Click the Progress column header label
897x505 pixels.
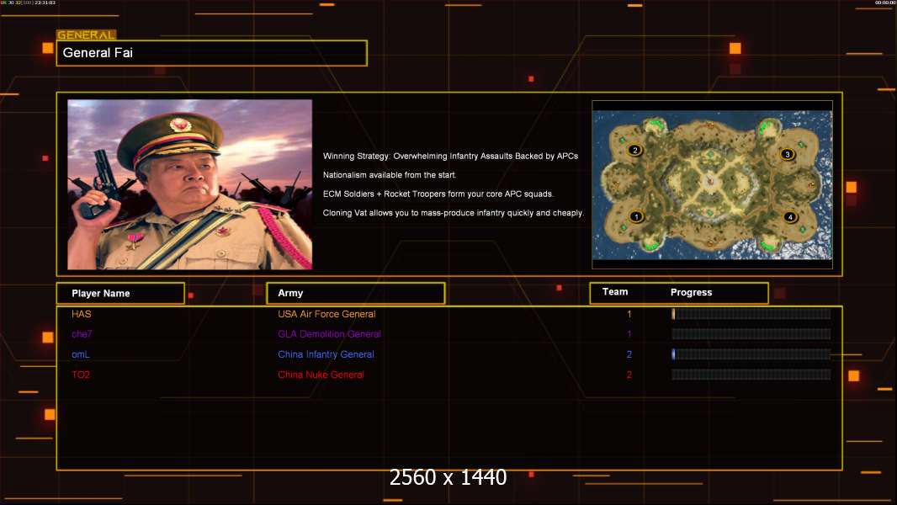(x=691, y=292)
